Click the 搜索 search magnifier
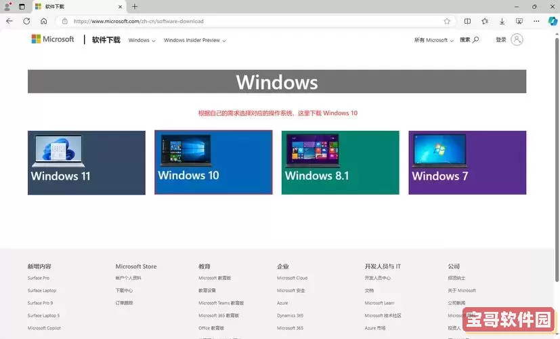This screenshot has width=560, height=339. point(469,40)
